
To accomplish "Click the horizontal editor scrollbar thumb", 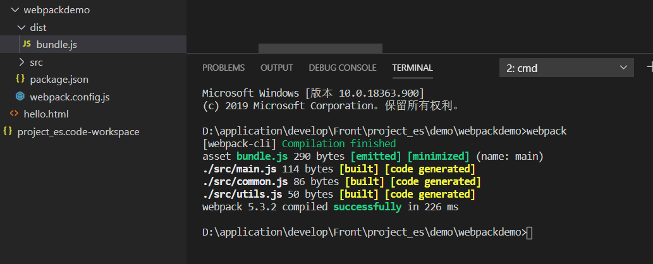I will (320, 48).
